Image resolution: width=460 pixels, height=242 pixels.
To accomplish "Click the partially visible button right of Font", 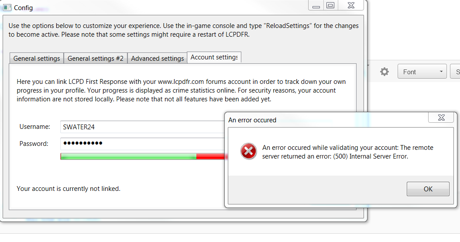I will pyautogui.click(x=456, y=72).
